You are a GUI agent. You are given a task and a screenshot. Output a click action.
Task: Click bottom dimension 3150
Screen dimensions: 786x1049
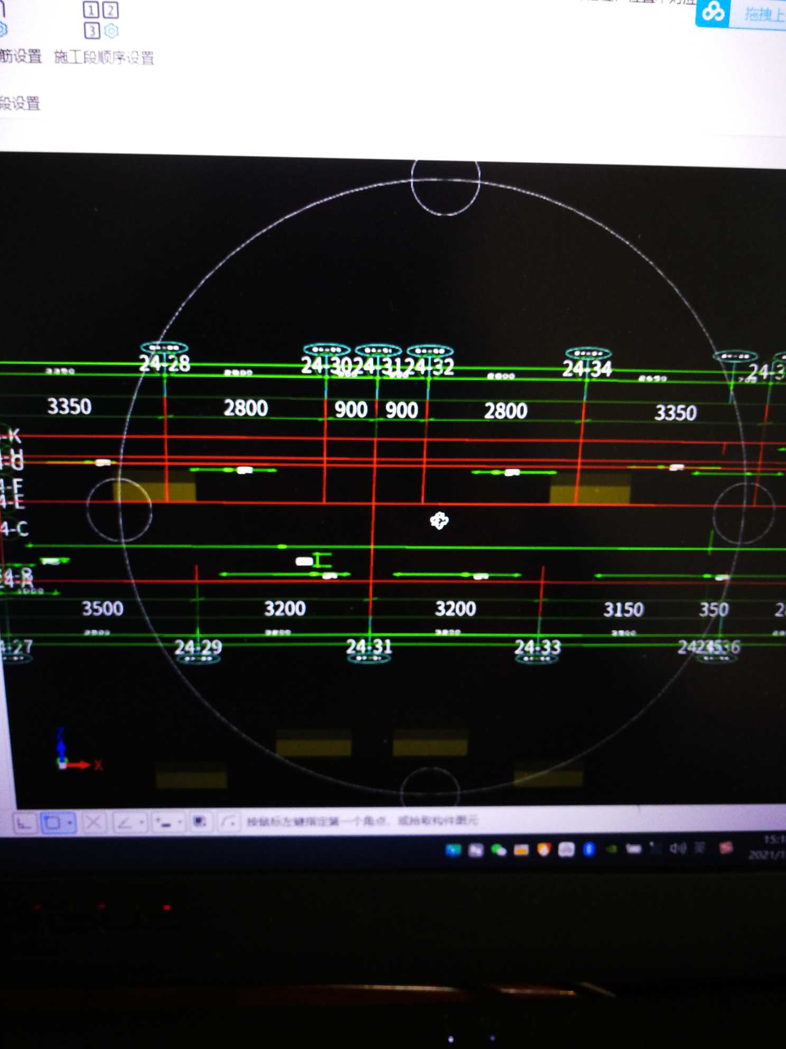(624, 610)
